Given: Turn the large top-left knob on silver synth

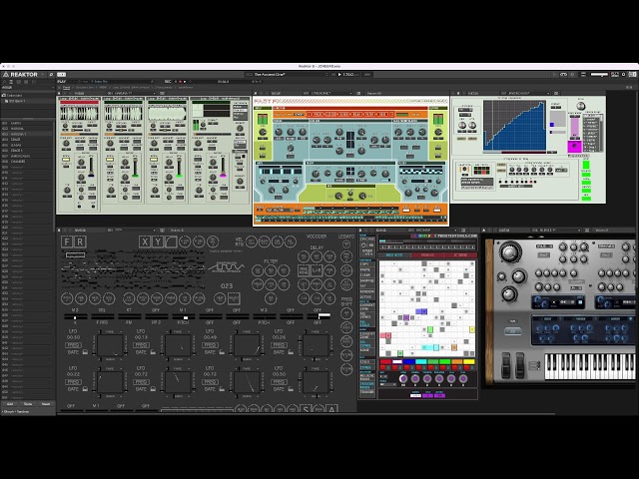Looking at the screenshot, I should coord(510,252).
